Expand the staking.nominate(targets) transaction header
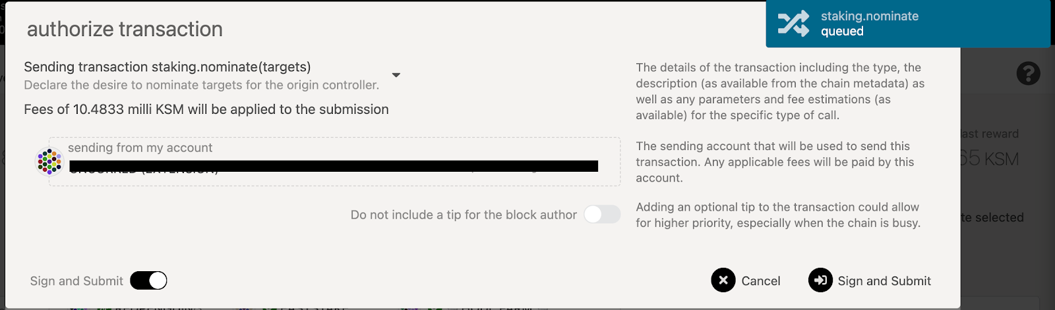1055x310 pixels. pyautogui.click(x=167, y=67)
